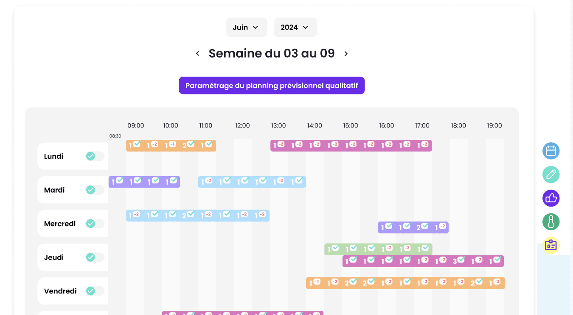Toggle the Vendredi day switch
This screenshot has height=315, width=573.
click(x=95, y=291)
